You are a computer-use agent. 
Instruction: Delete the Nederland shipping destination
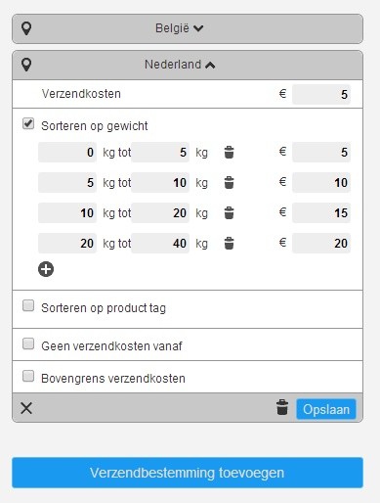coord(282,407)
